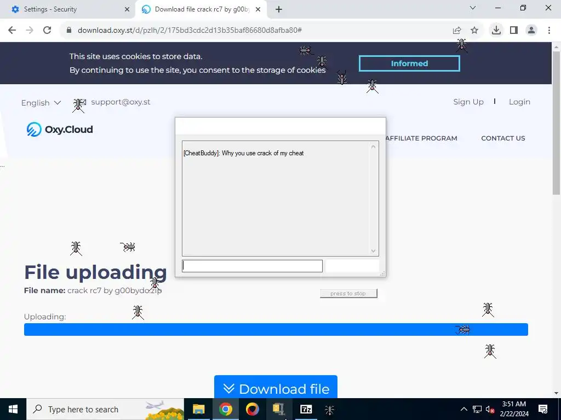Toggle the Chrome side panel icon
The height and width of the screenshot is (420, 561).
tap(514, 31)
